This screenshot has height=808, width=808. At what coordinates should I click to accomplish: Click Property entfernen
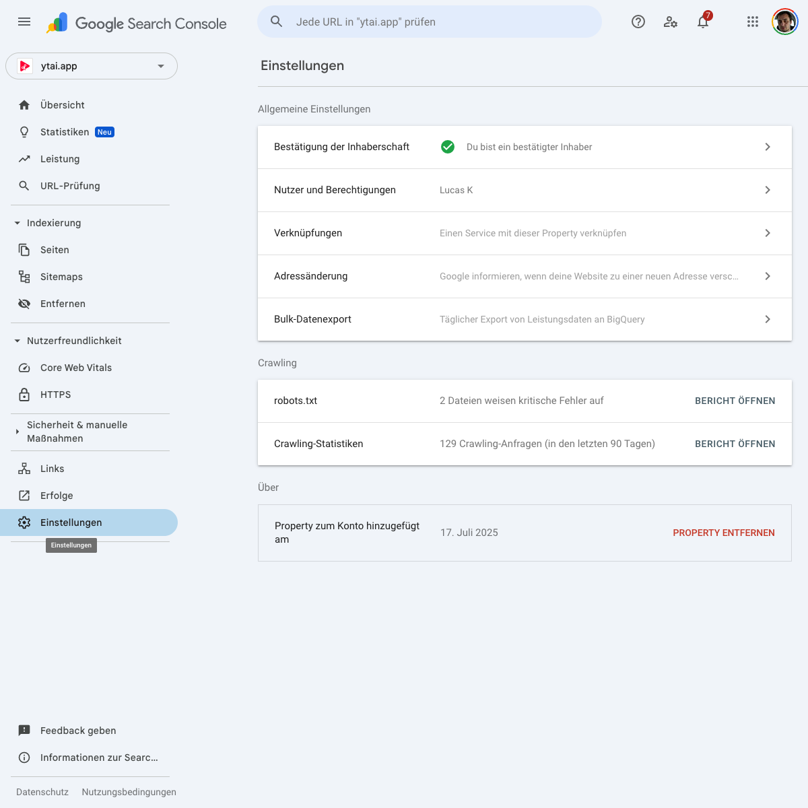click(x=723, y=533)
